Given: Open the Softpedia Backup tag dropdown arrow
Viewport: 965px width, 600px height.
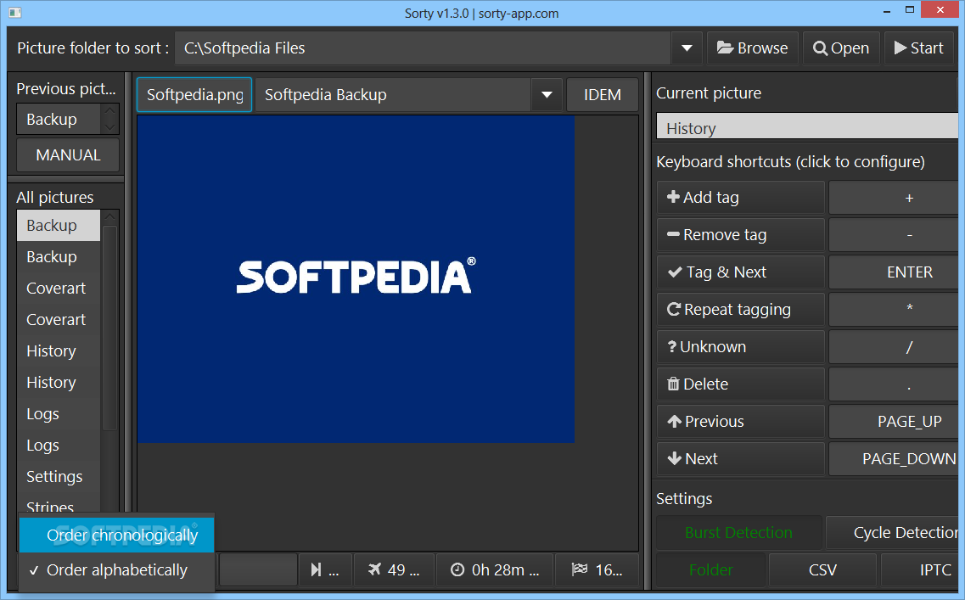Looking at the screenshot, I should pos(547,95).
